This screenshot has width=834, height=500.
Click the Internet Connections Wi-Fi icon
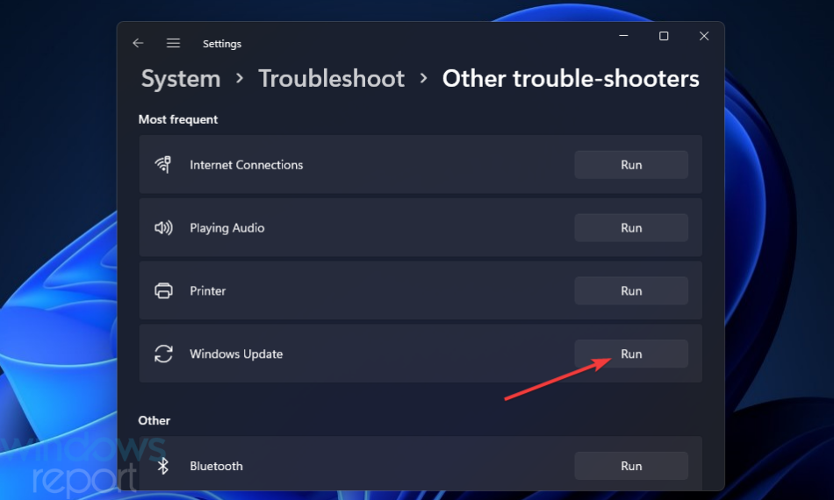[163, 165]
